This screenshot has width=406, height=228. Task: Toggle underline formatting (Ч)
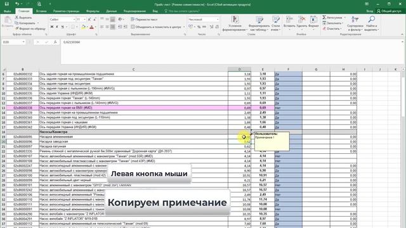click(62, 27)
